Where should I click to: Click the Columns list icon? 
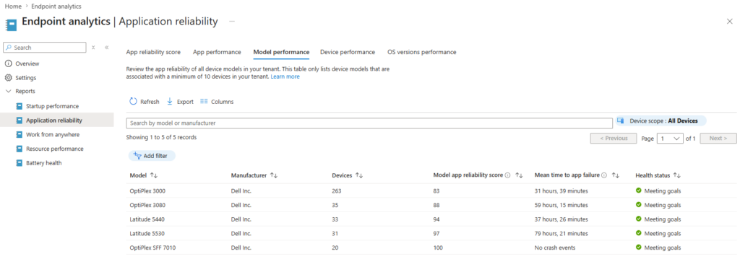[204, 101]
